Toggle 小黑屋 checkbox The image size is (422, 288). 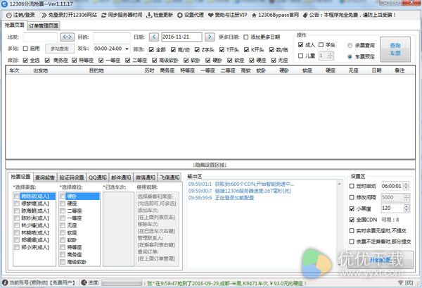tap(352, 208)
